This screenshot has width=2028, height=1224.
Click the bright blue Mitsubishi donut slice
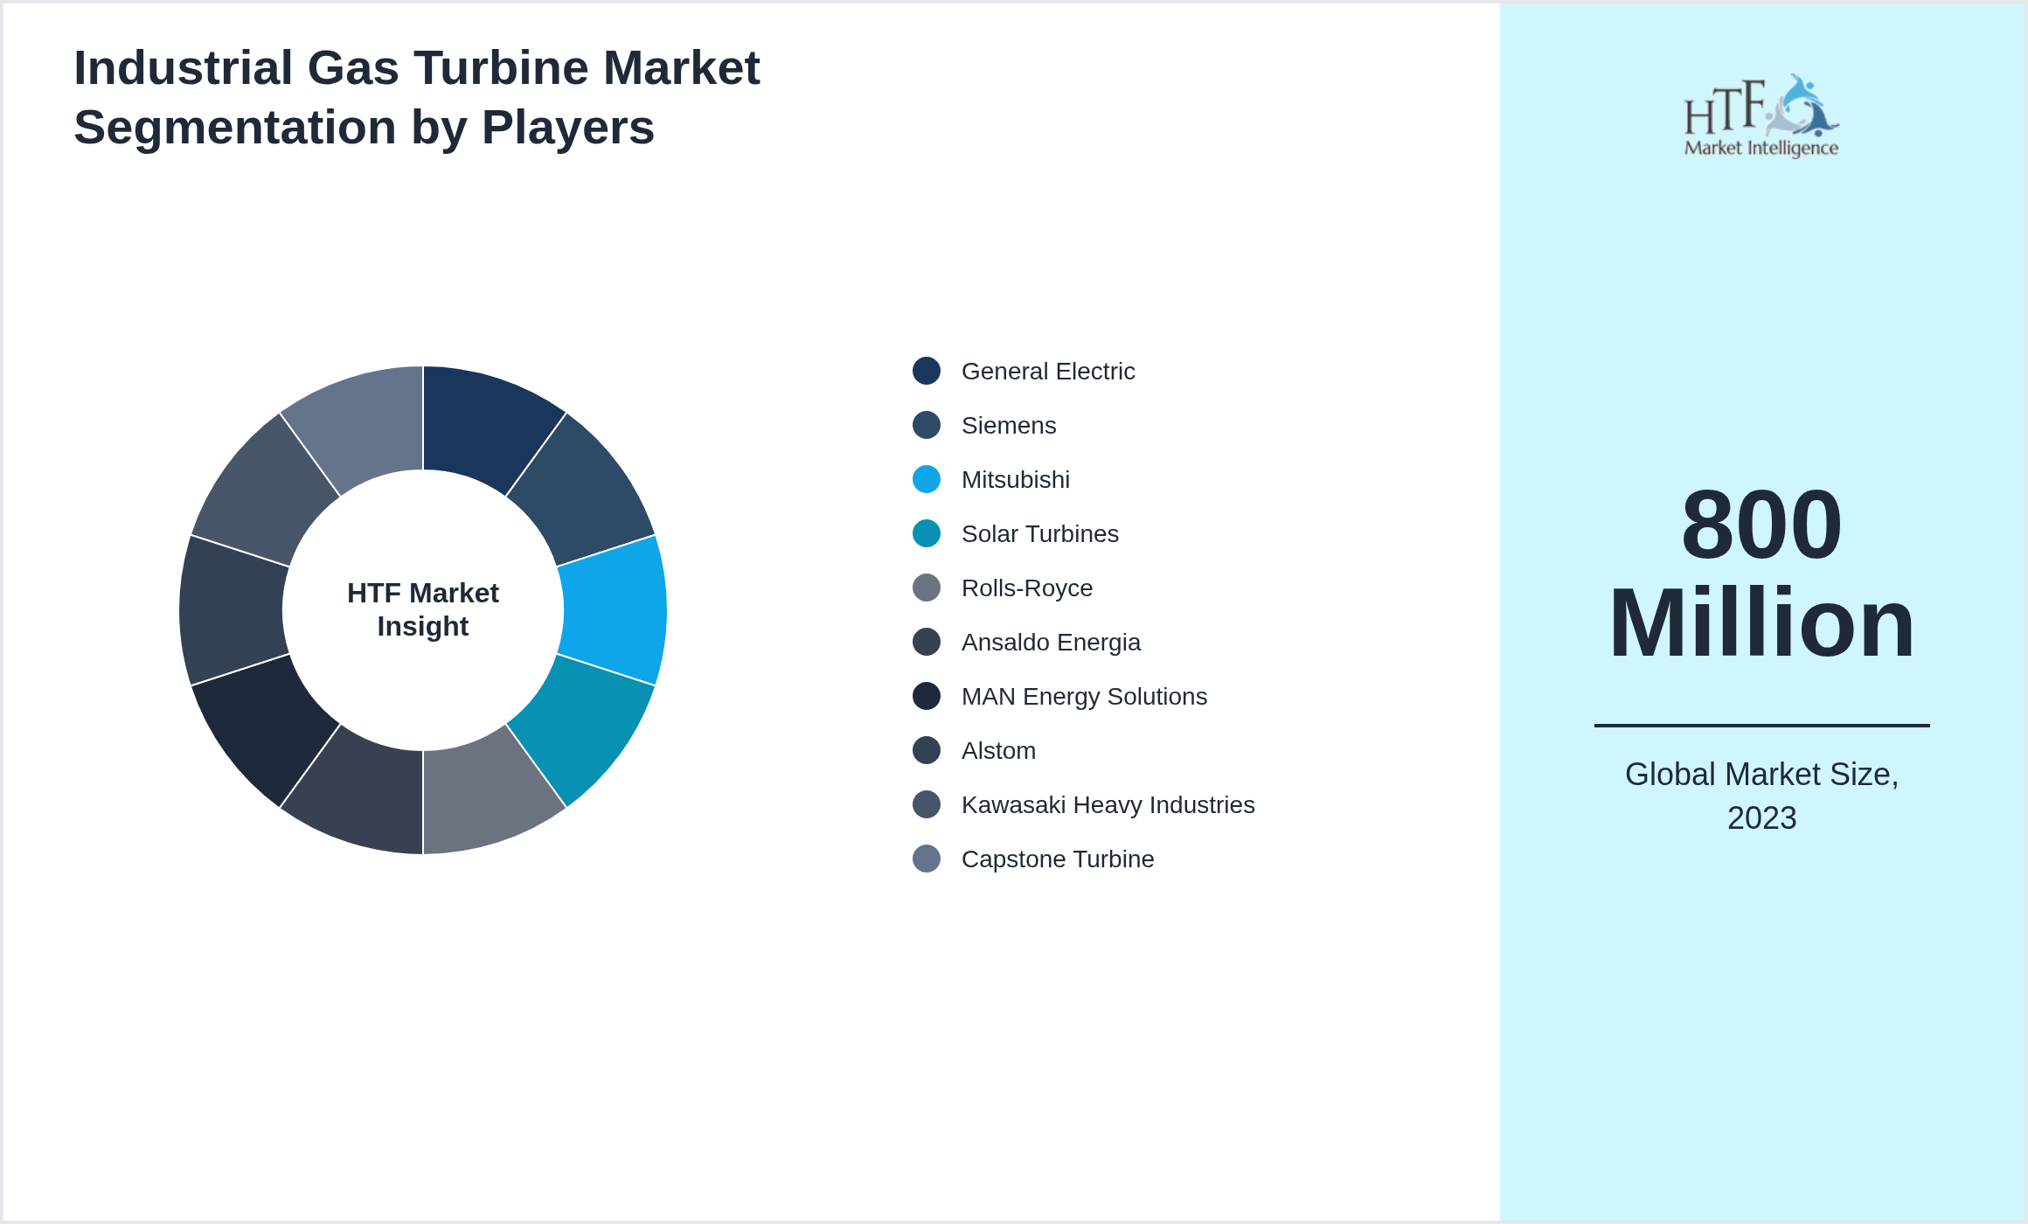615,610
